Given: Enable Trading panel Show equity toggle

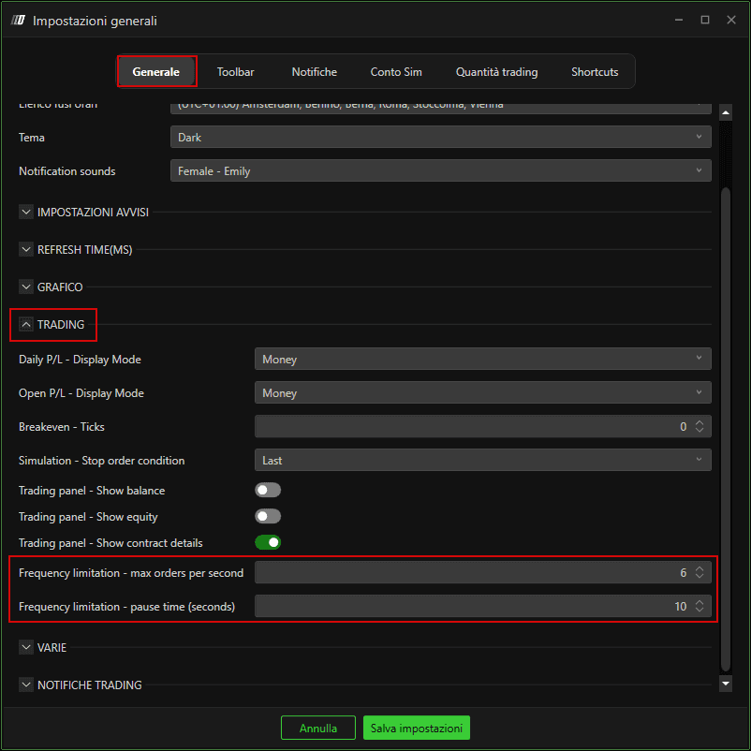Looking at the screenshot, I should click(268, 516).
